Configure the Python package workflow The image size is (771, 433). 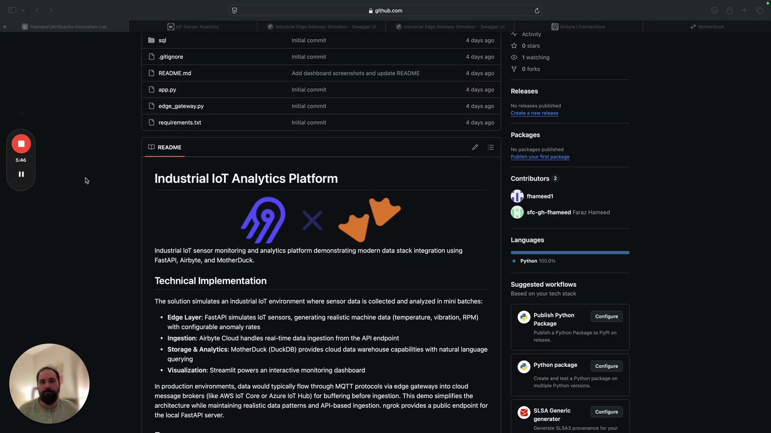click(x=607, y=366)
